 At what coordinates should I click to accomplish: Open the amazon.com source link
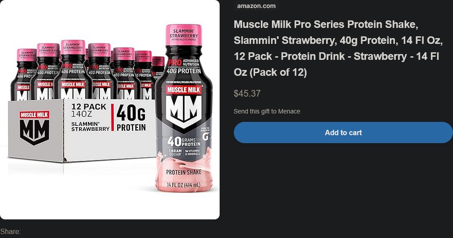tap(256, 6)
